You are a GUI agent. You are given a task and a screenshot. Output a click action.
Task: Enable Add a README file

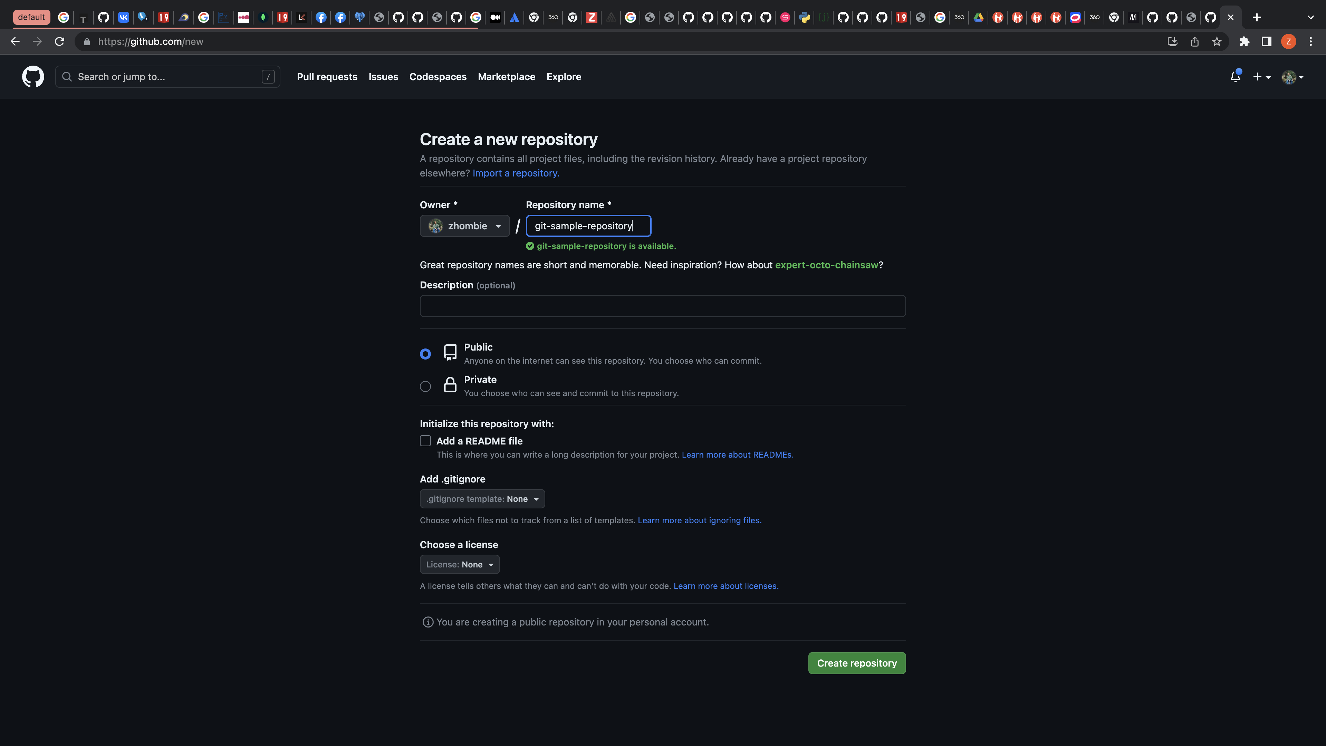point(425,441)
